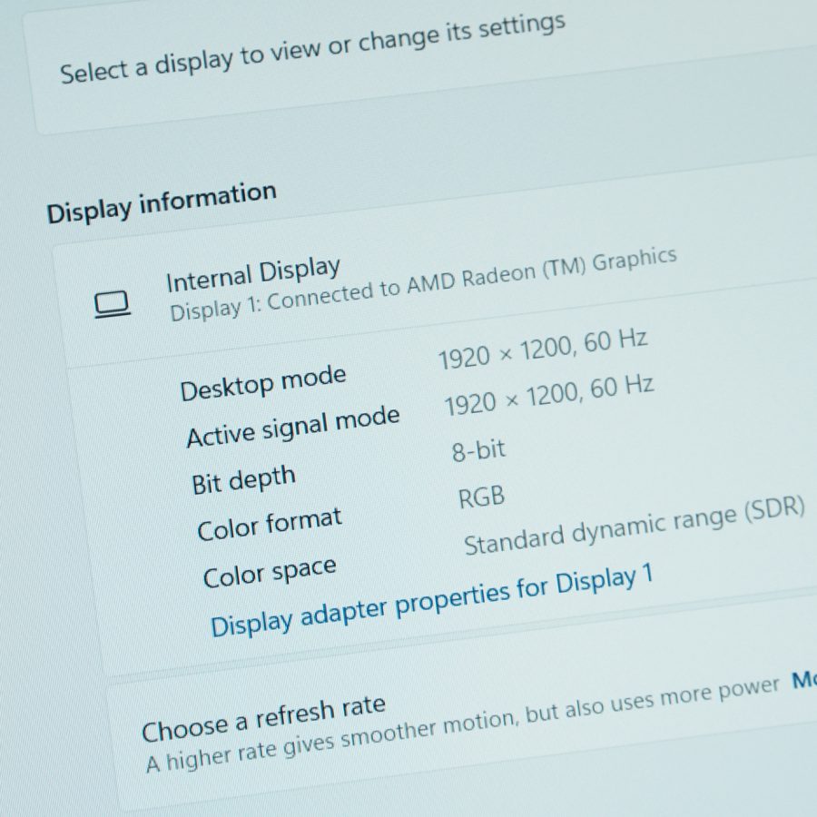Image resolution: width=817 pixels, height=817 pixels.
Task: Click the '8-bit' value
Action: 478,450
